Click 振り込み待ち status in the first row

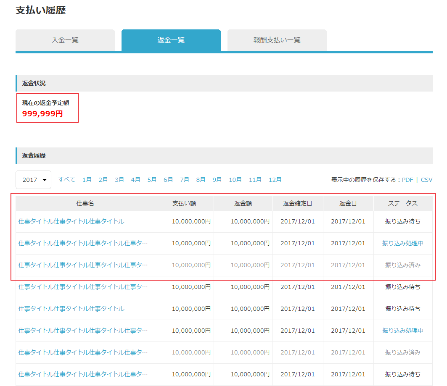click(403, 221)
